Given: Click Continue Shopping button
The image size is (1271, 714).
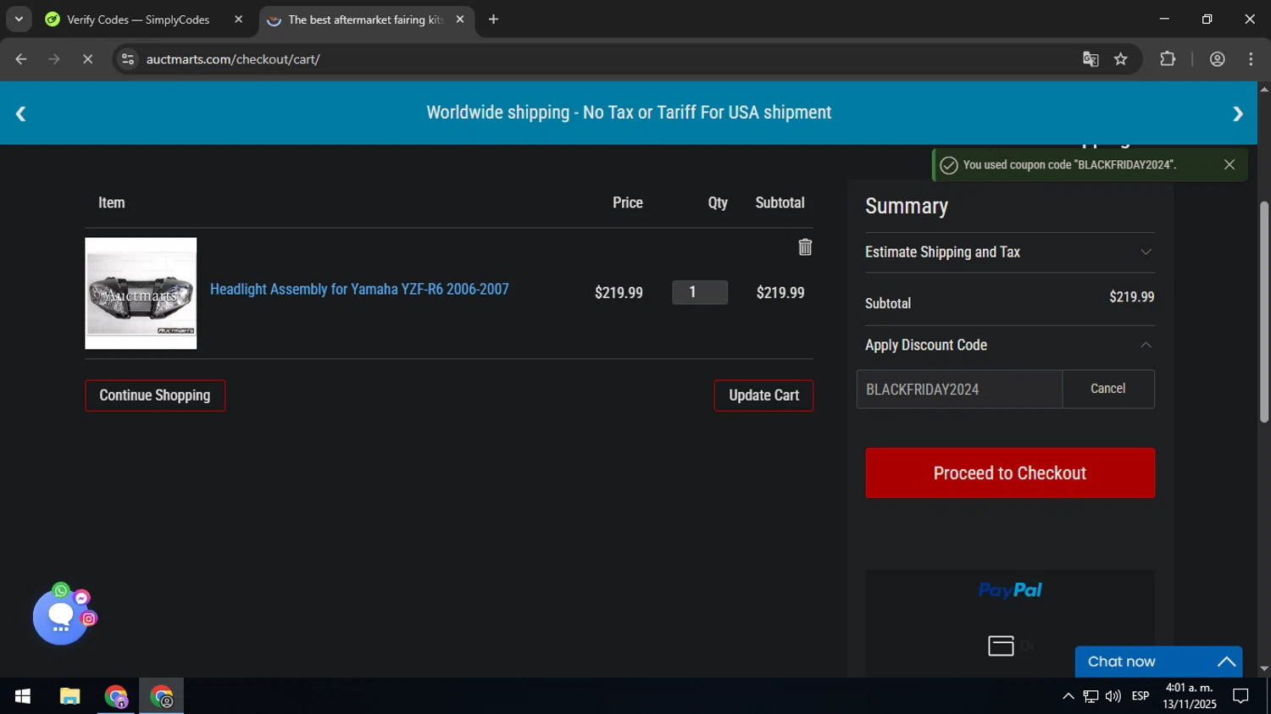Looking at the screenshot, I should 155,396.
